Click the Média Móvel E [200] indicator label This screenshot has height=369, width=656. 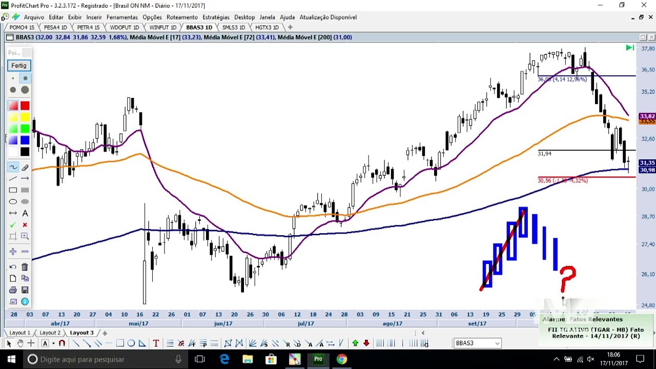[315, 37]
